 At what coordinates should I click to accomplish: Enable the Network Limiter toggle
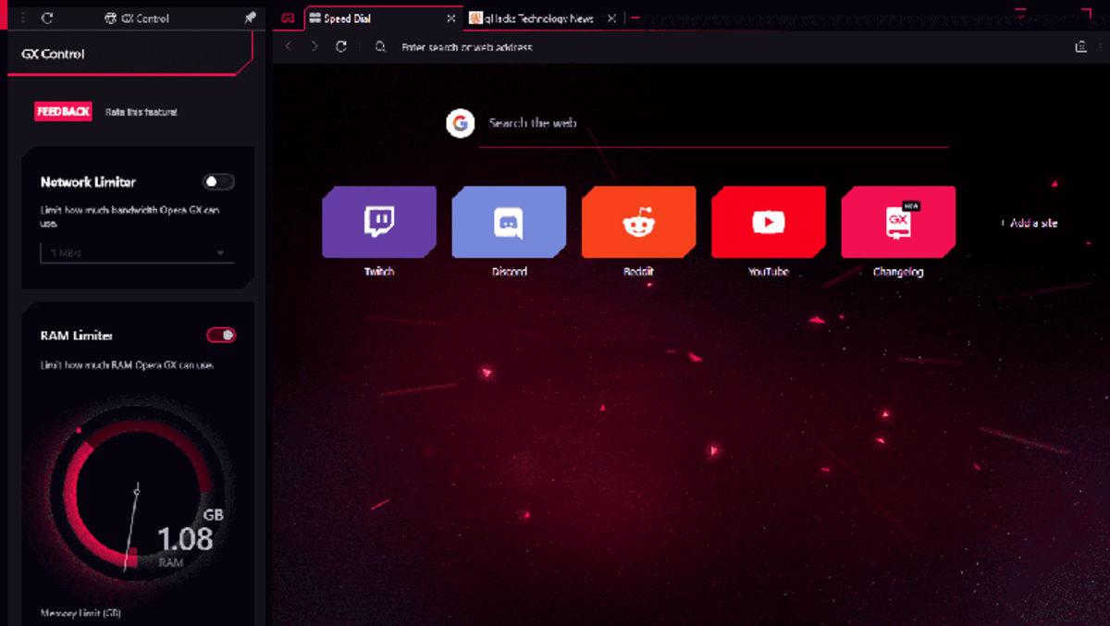tap(218, 182)
